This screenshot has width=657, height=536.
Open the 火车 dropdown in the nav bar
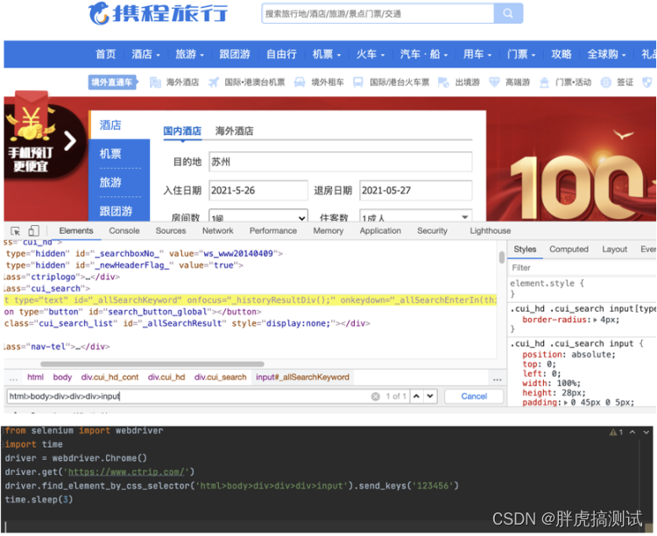click(x=371, y=54)
